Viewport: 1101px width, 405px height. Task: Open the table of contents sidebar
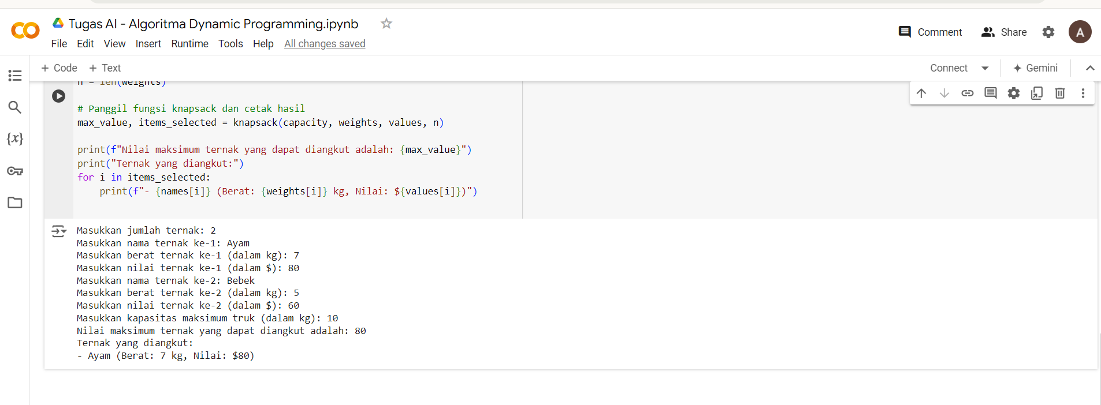click(15, 76)
